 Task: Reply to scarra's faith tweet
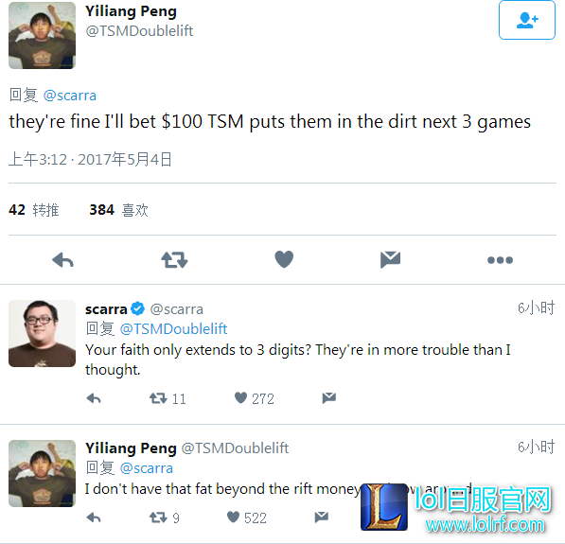(94, 398)
